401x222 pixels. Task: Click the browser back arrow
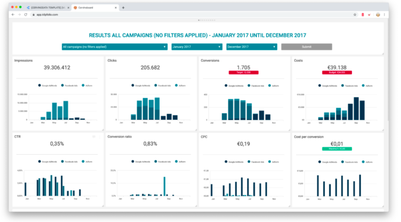tap(13, 15)
